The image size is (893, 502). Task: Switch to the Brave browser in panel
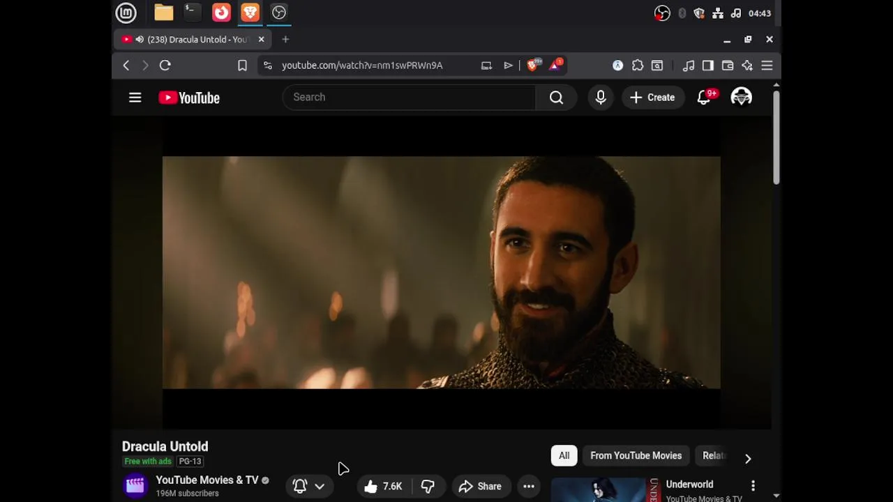[250, 13]
